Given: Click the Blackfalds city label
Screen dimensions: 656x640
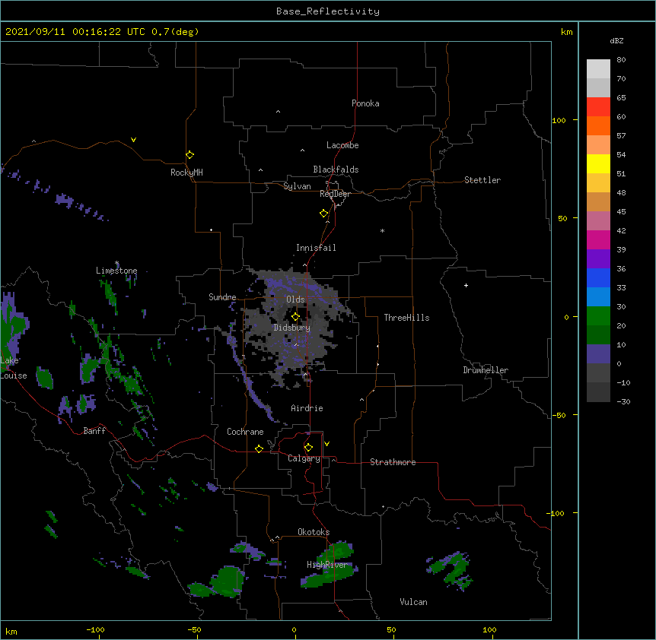Looking at the screenshot, I should (336, 170).
